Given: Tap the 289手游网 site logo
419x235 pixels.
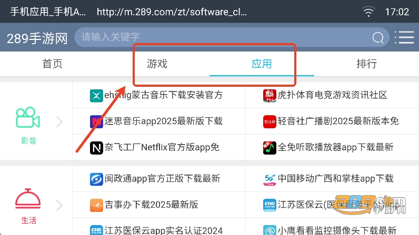Looking at the screenshot, I should 37,38.
